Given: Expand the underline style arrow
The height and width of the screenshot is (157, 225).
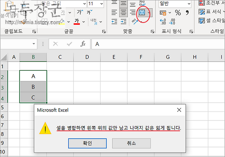Looking at the screenshot, I should point(70,13).
